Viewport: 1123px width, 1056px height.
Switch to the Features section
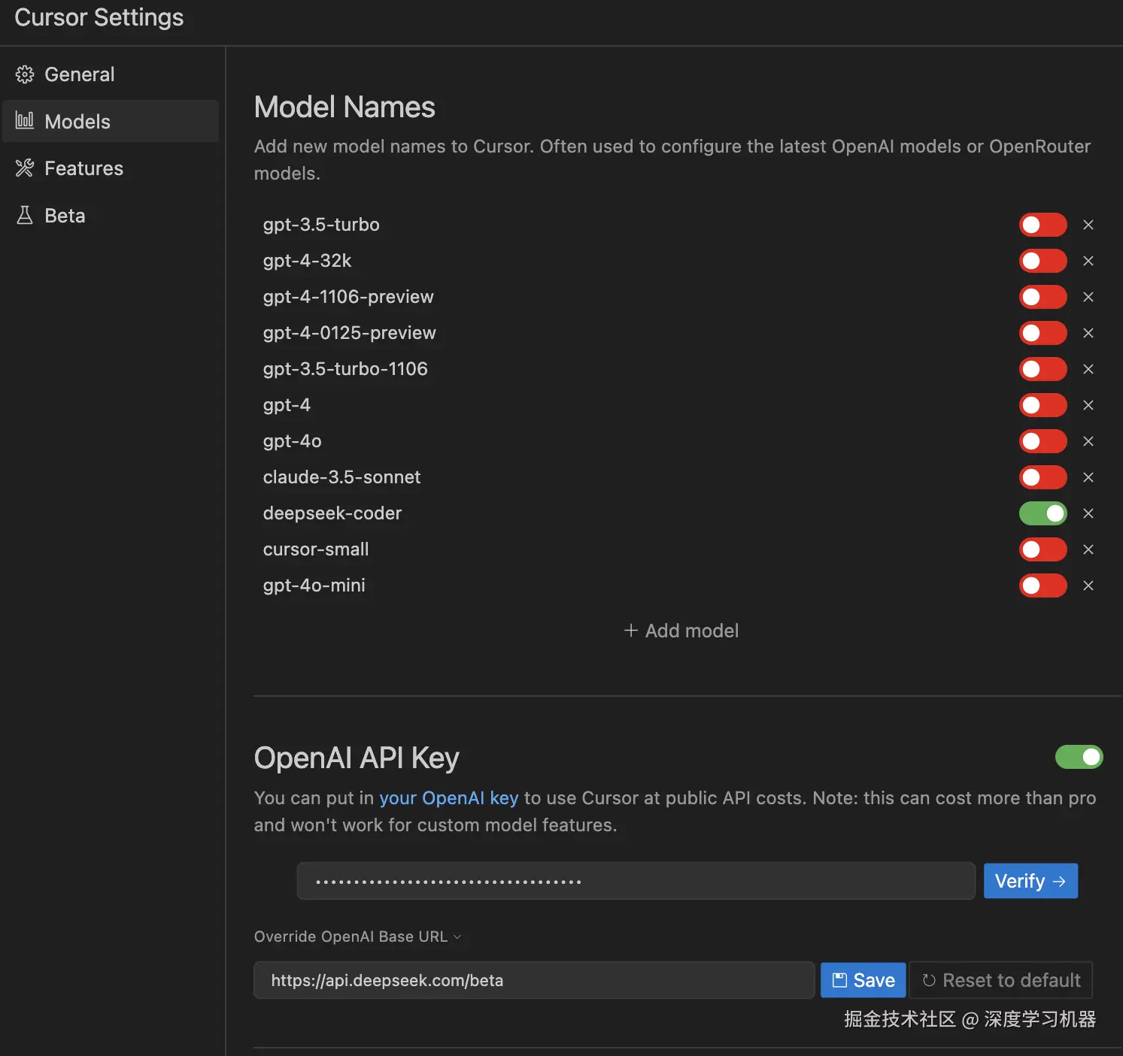[83, 168]
